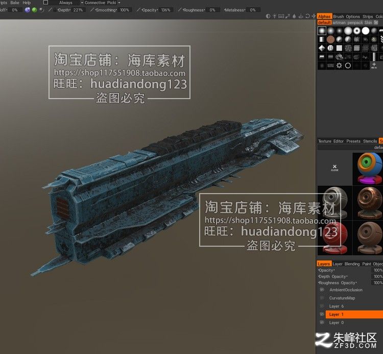This screenshot has height=354, width=383.
Task: Pick the plain square alpha
Action: (339, 48)
